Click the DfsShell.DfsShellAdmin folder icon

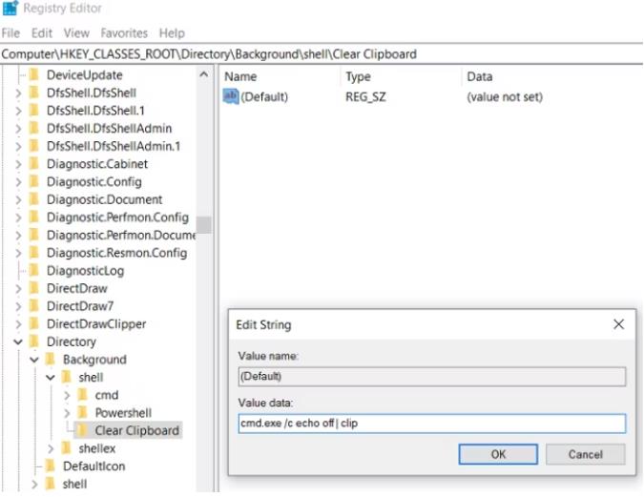[x=34, y=128]
